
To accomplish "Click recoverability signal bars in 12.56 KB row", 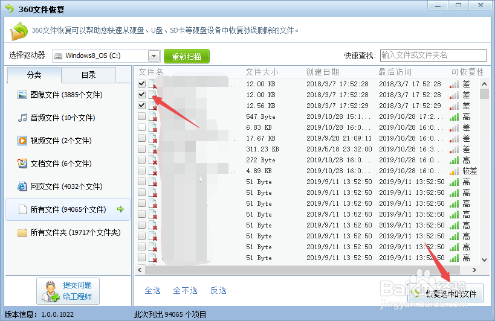I will (455, 106).
